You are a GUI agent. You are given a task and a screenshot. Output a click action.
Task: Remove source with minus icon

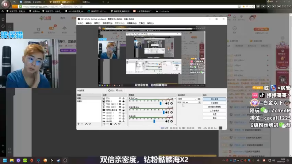[x=107, y=124]
